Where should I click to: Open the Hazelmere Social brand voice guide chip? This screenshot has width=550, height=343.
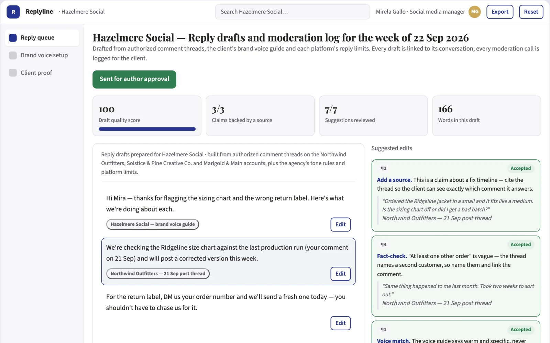click(153, 224)
